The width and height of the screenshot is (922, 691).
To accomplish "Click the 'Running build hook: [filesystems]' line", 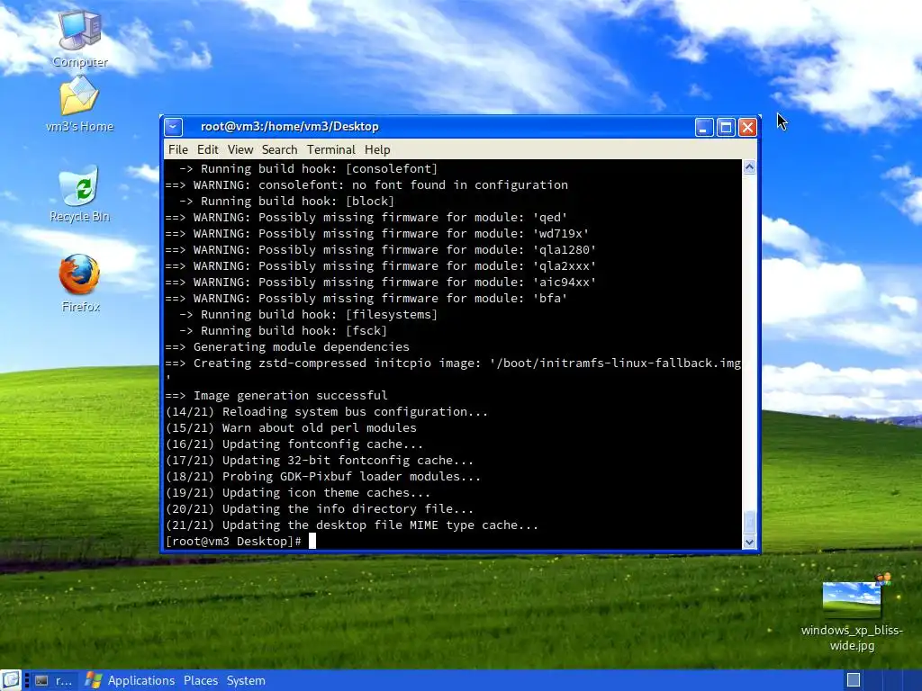I will 309,314.
